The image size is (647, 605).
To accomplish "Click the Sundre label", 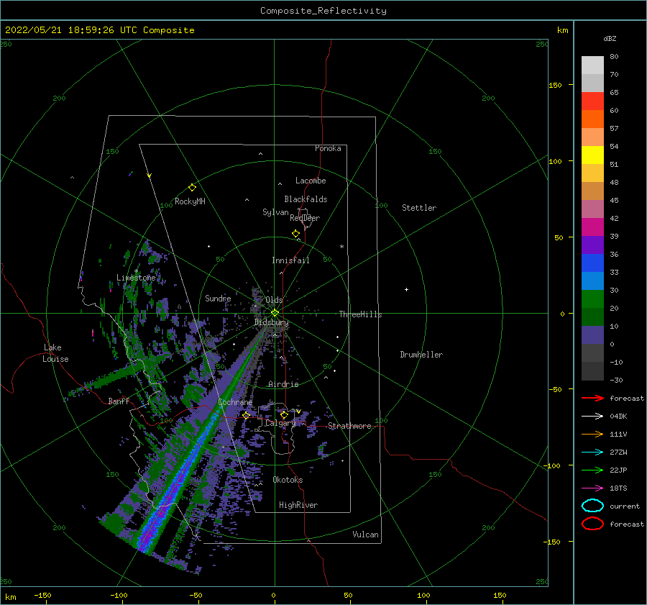I will (218, 298).
